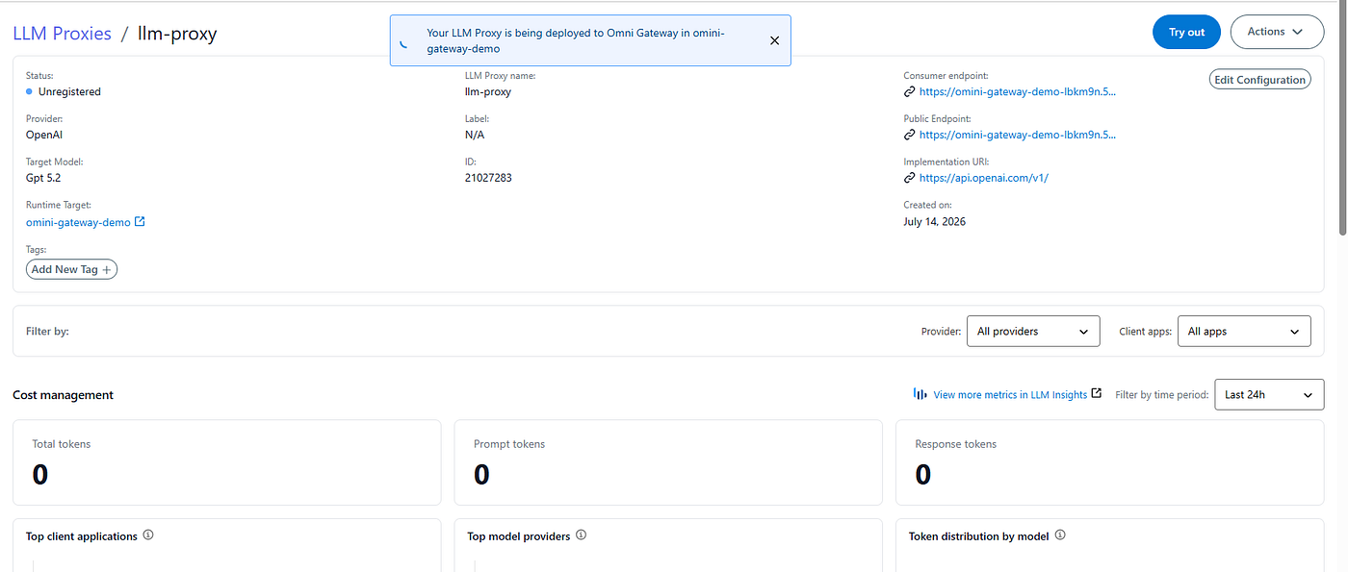
Task: Click external link icon next to omini-gateway-demo
Action: tap(140, 222)
